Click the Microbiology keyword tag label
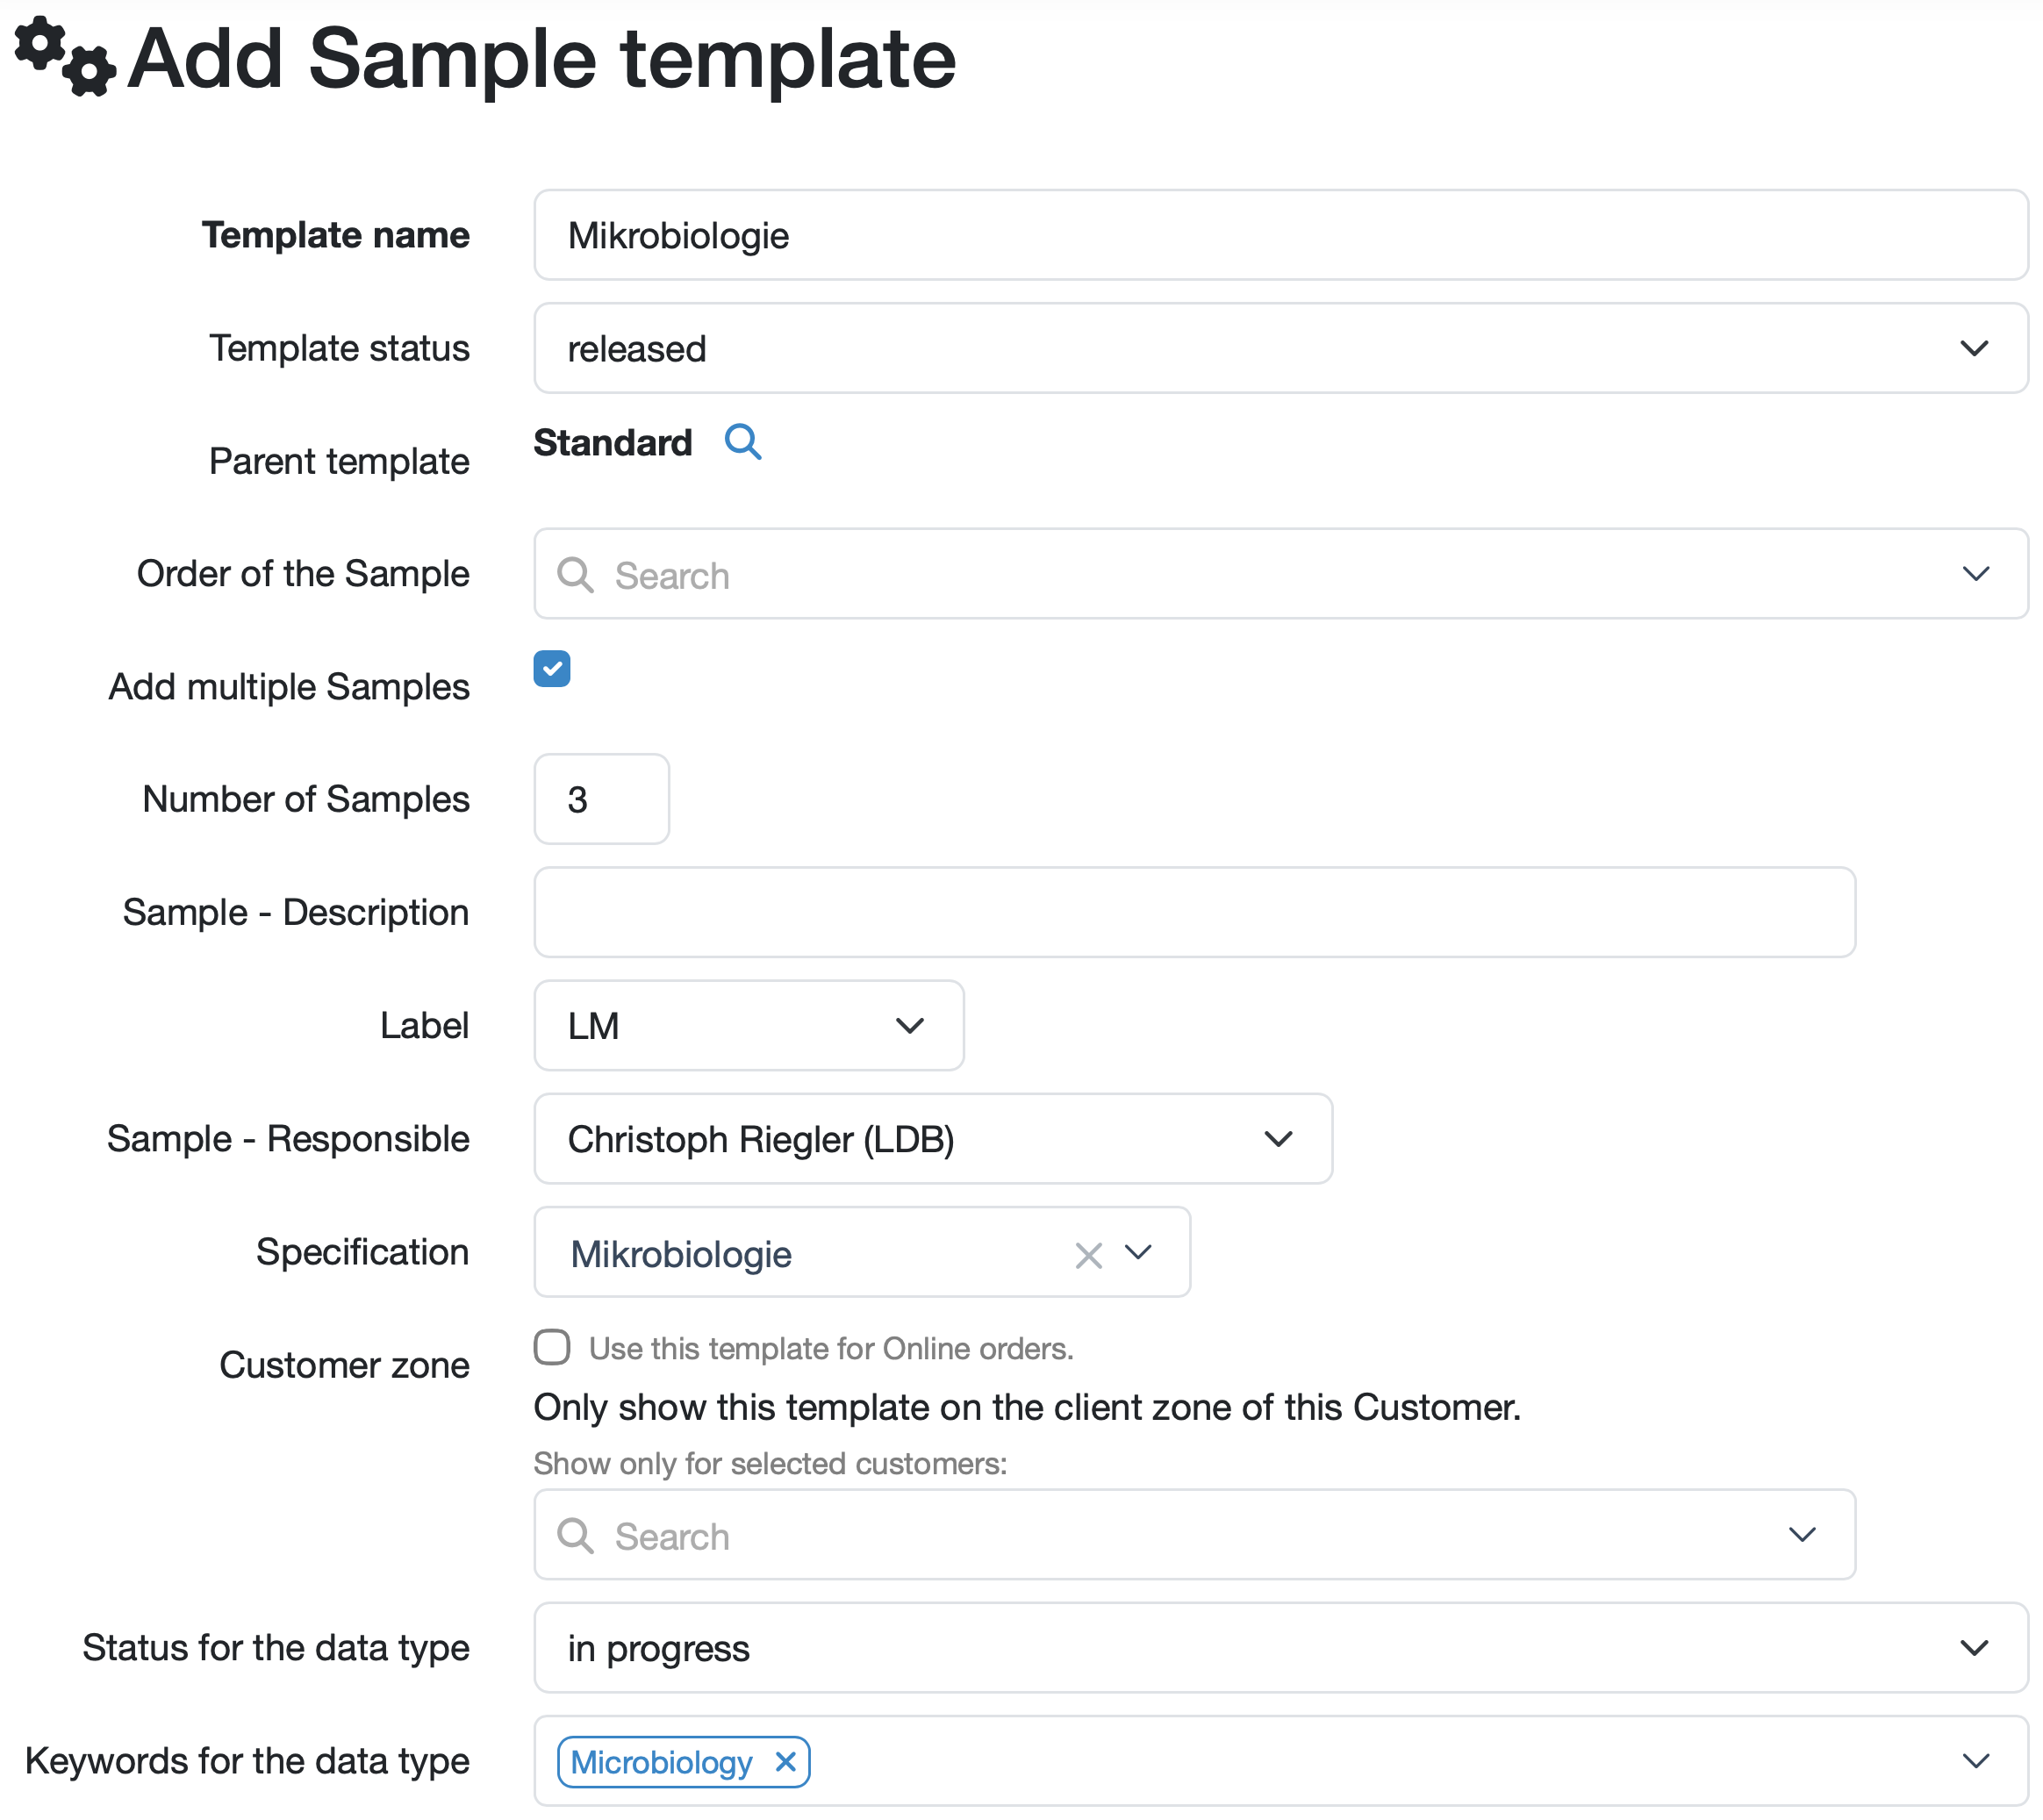The width and height of the screenshot is (2043, 1820). pos(661,1762)
